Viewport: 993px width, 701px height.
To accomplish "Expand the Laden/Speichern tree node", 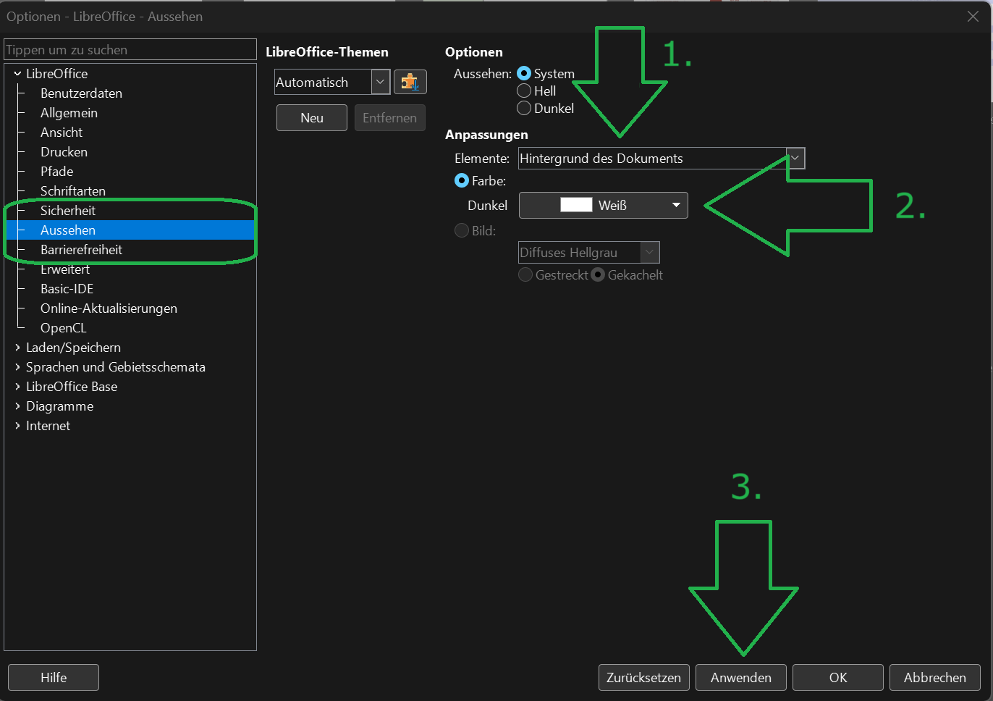I will [17, 348].
